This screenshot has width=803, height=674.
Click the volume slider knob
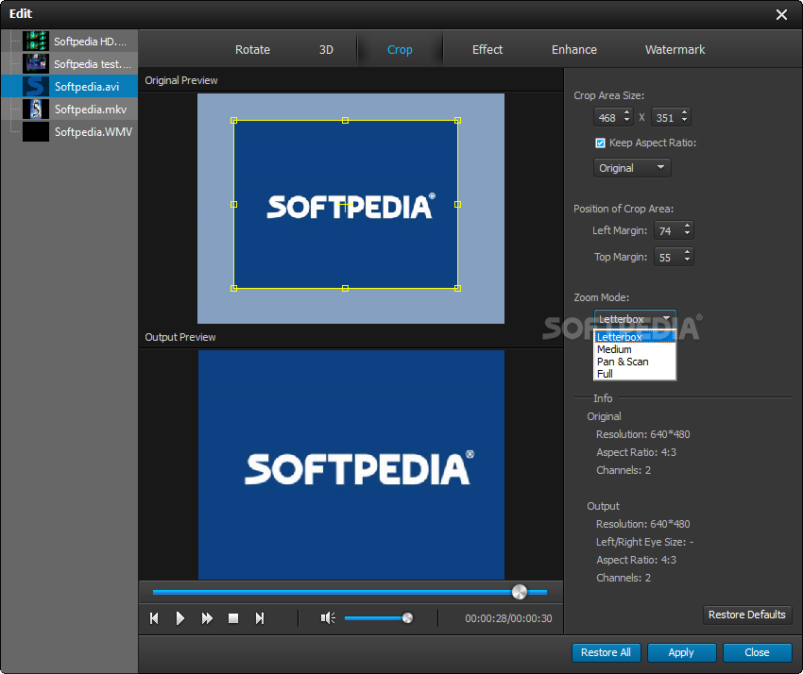pos(408,618)
